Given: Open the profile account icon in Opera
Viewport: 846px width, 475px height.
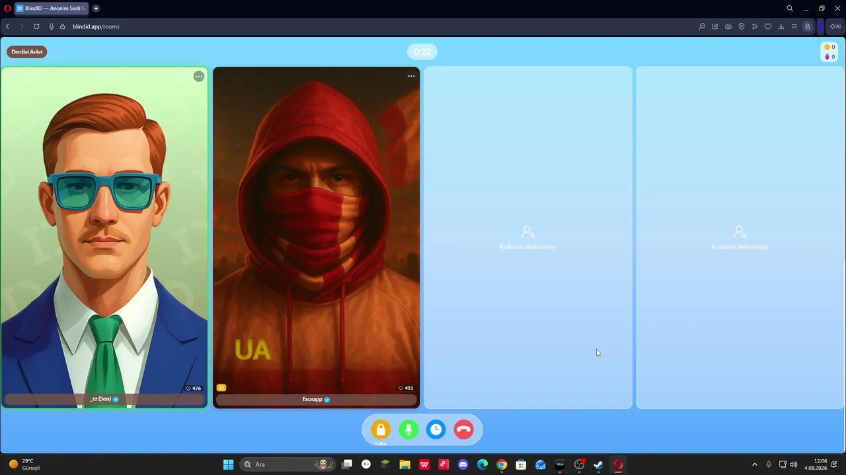Looking at the screenshot, I should (x=808, y=26).
